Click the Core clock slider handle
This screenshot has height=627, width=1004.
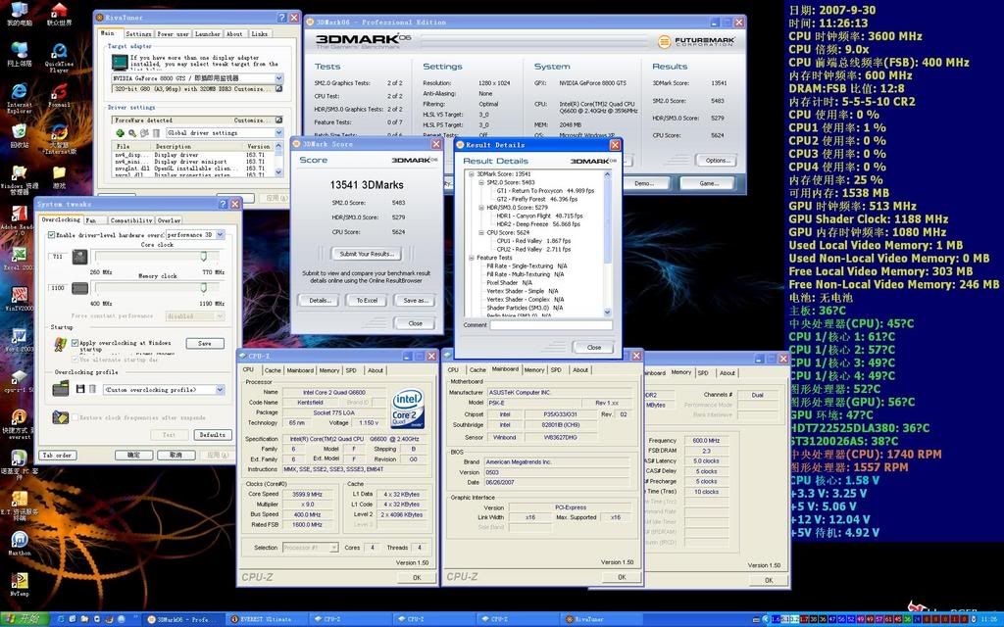204,257
